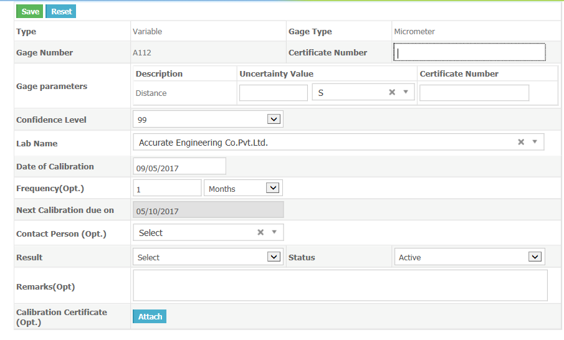This screenshot has width=564, height=340.
Task: Clear the Contact Person selection with X
Action: click(260, 232)
